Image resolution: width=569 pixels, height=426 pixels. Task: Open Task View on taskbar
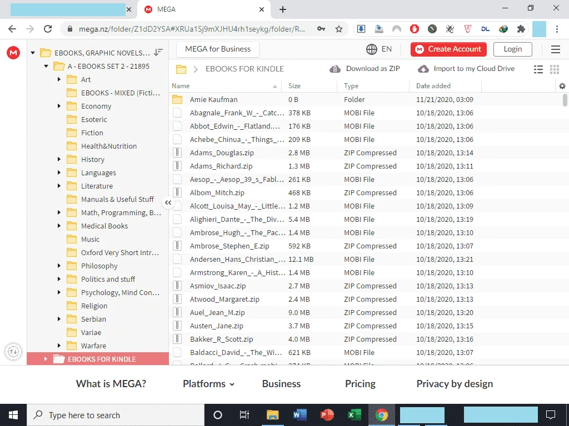244,415
